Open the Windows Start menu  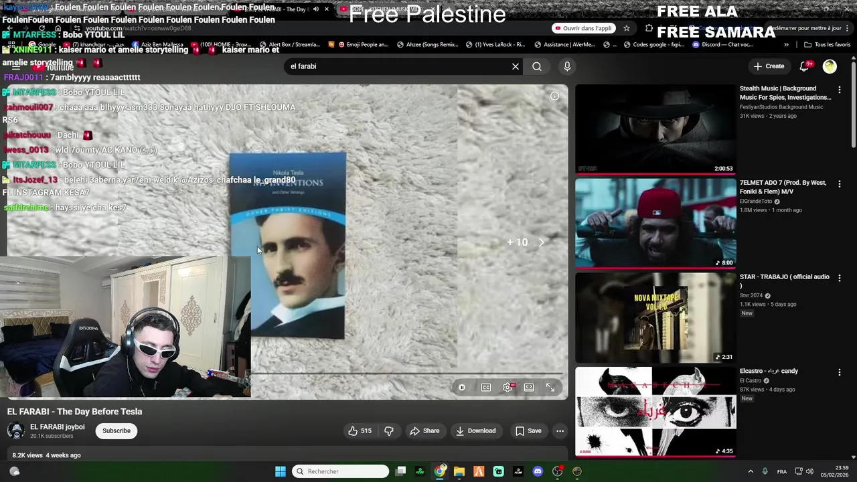click(x=281, y=471)
